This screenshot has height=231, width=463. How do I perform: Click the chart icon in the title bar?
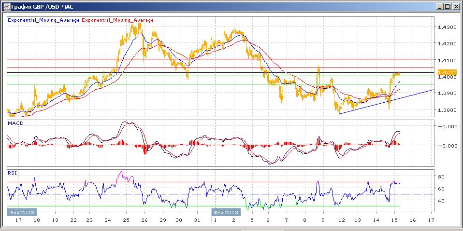point(6,6)
